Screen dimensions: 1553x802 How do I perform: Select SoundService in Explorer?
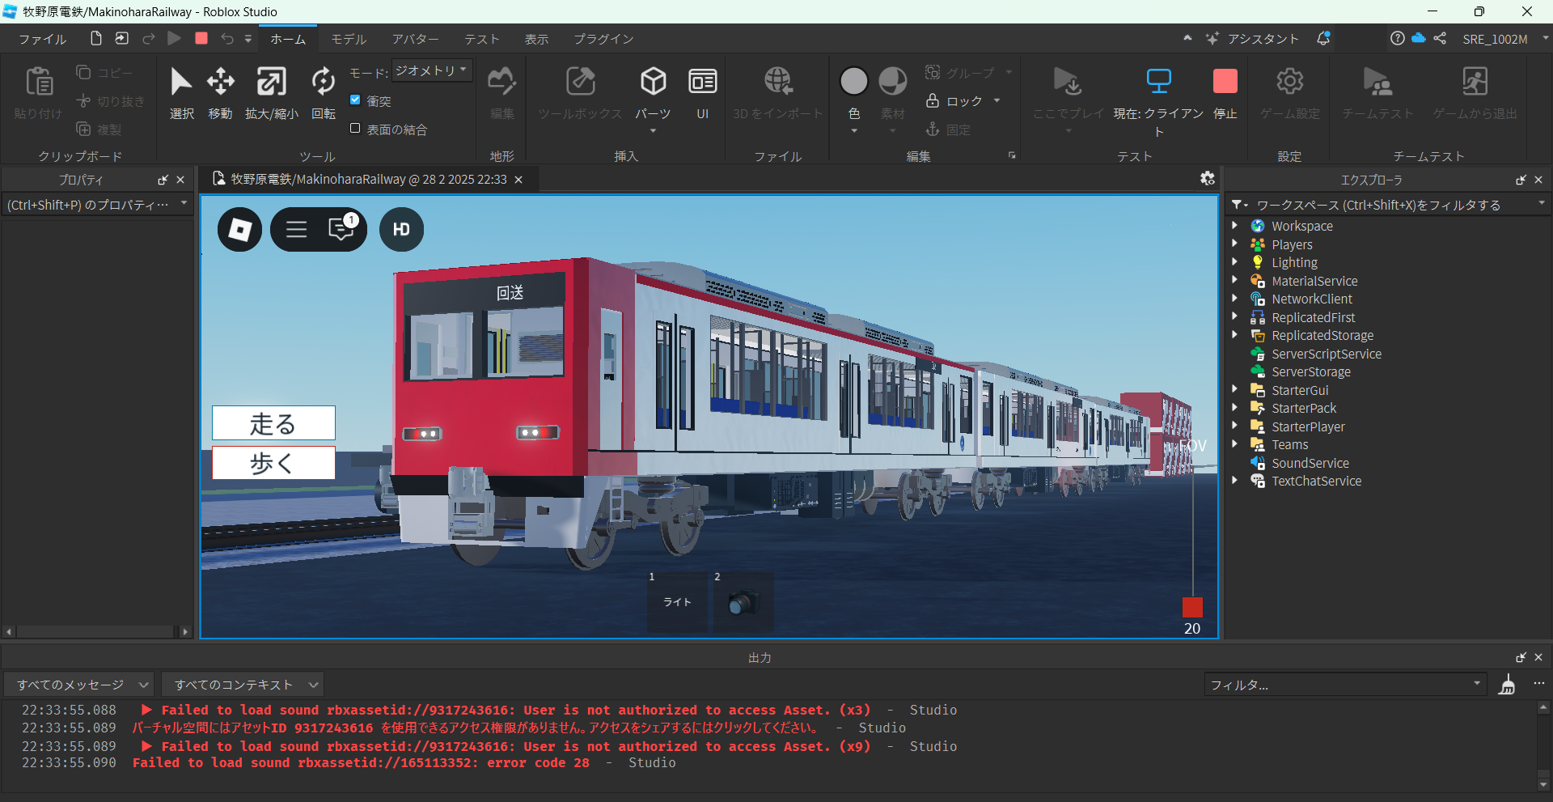tap(1310, 463)
